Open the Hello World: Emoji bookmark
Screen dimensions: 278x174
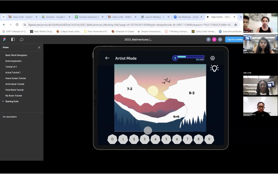[42, 31]
